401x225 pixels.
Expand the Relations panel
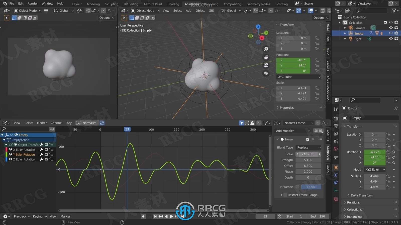tap(353, 202)
